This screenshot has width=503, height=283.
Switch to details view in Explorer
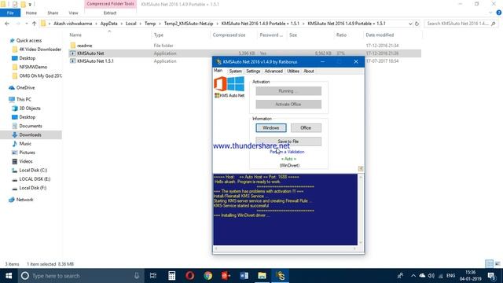489,264
